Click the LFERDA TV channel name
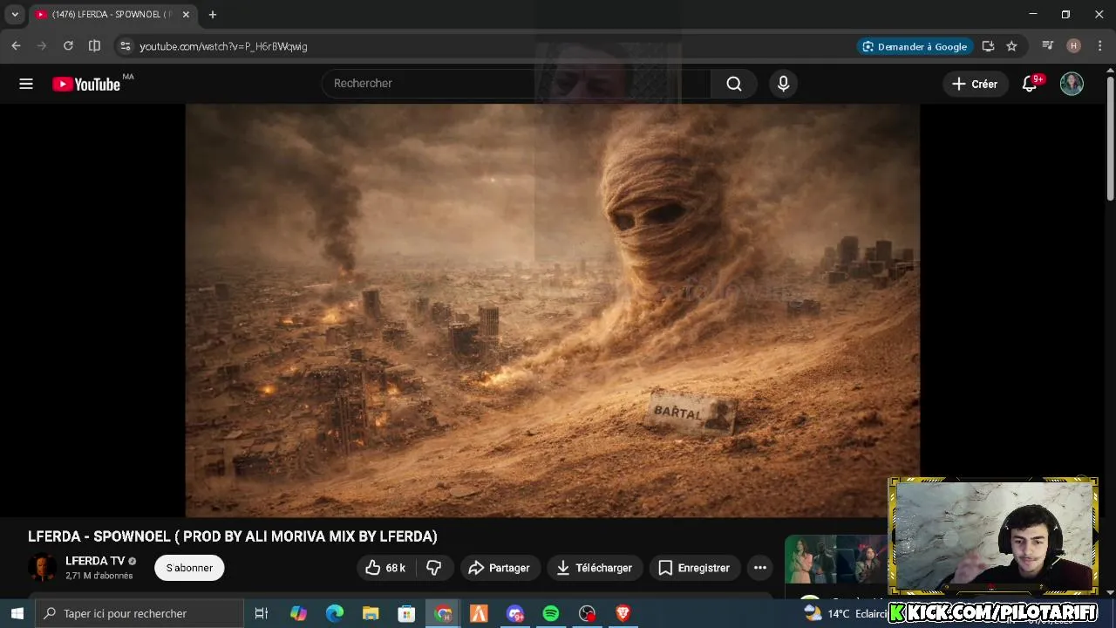This screenshot has height=628, width=1116. [95, 561]
